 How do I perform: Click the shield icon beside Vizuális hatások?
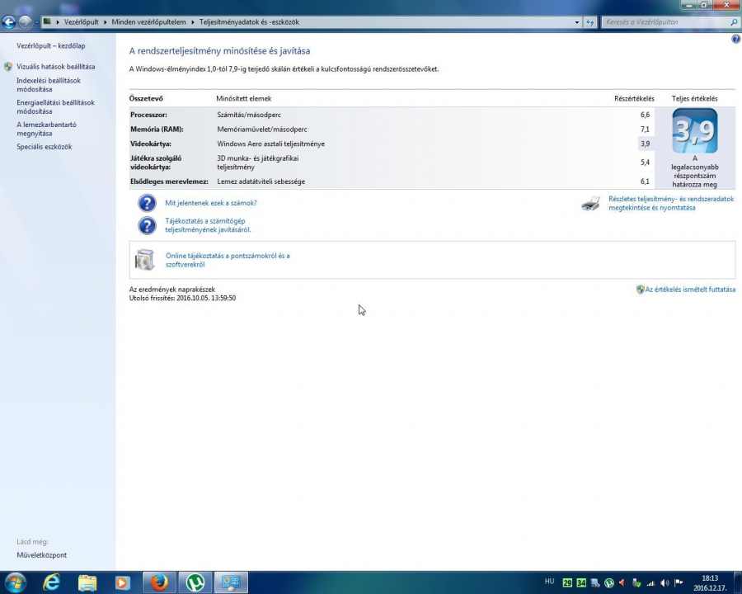(x=8, y=67)
